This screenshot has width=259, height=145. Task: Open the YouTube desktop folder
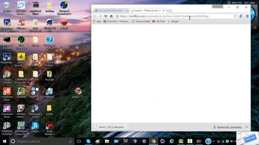coord(49,76)
